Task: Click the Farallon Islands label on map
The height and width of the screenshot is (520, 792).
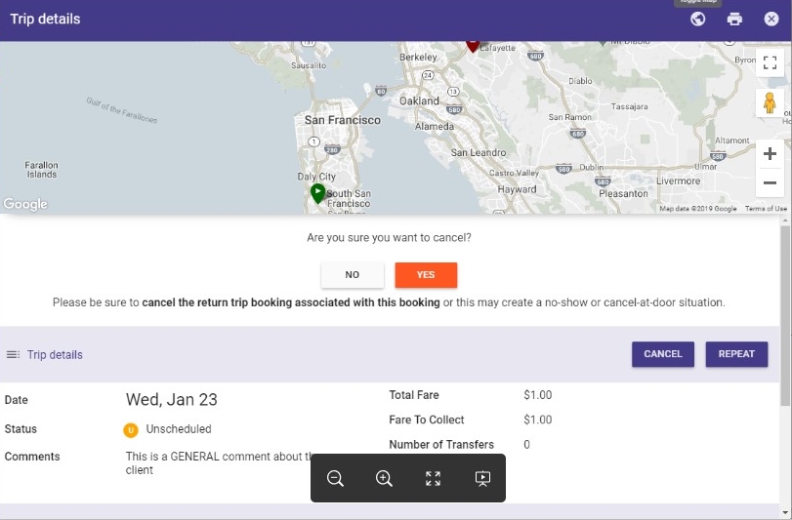Action: (x=41, y=170)
